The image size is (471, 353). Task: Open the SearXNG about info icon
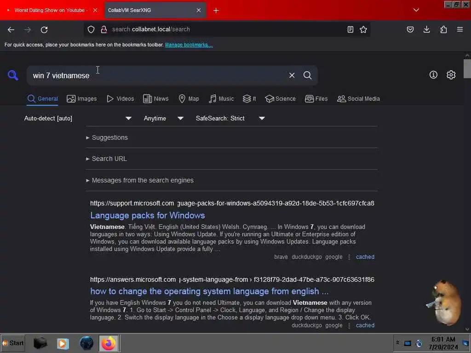tap(433, 75)
